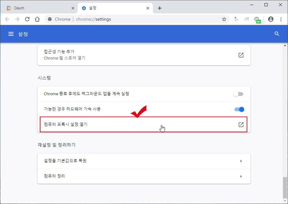
Task: Click the chrome://settings address bar
Action: 137,19
